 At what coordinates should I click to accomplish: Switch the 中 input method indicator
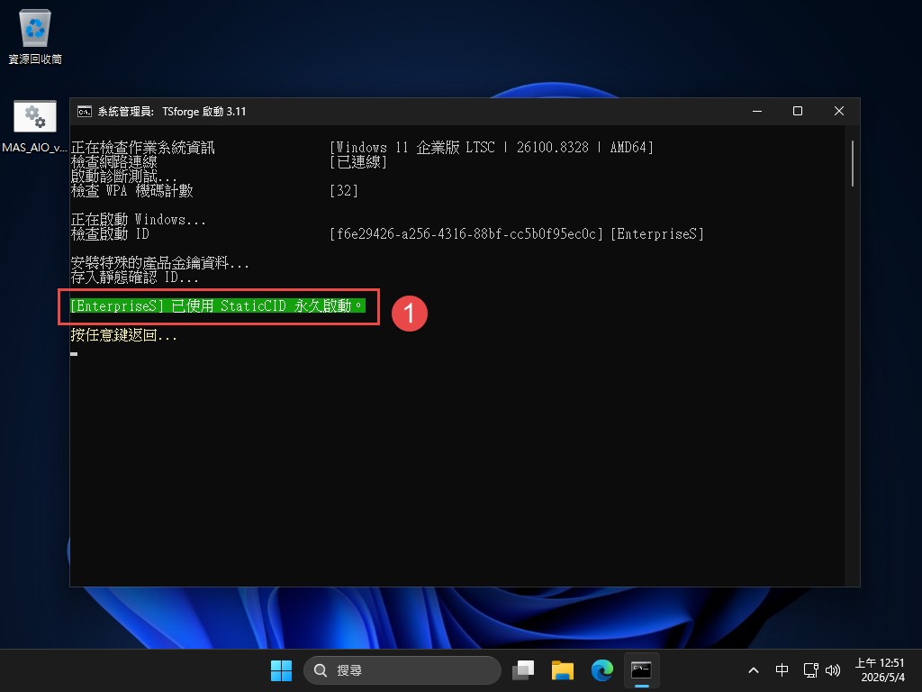782,669
